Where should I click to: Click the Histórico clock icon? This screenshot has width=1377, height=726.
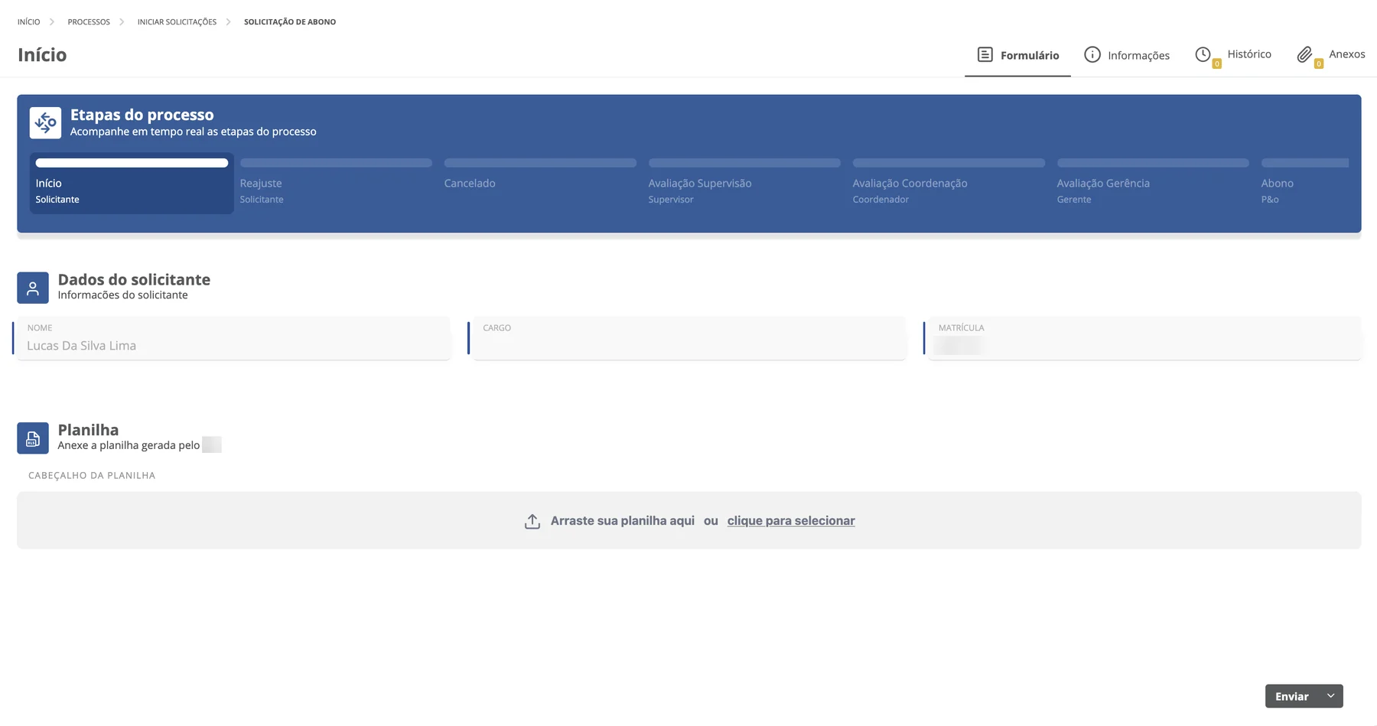1203,54
